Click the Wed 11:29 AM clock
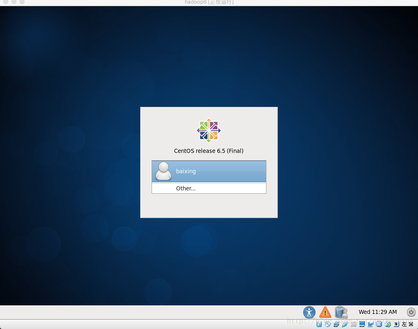This screenshot has width=418, height=329. [378, 312]
